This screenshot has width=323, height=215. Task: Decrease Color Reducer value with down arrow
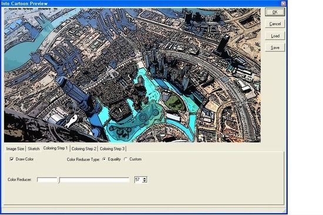click(x=144, y=181)
